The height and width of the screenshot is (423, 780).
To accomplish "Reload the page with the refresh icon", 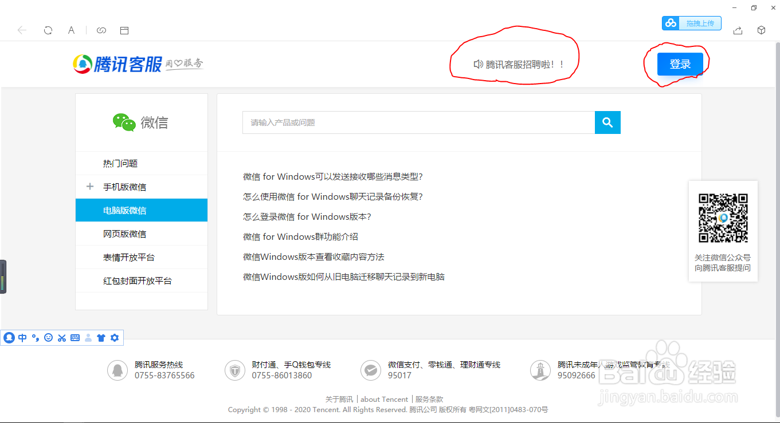I will pyautogui.click(x=48, y=30).
